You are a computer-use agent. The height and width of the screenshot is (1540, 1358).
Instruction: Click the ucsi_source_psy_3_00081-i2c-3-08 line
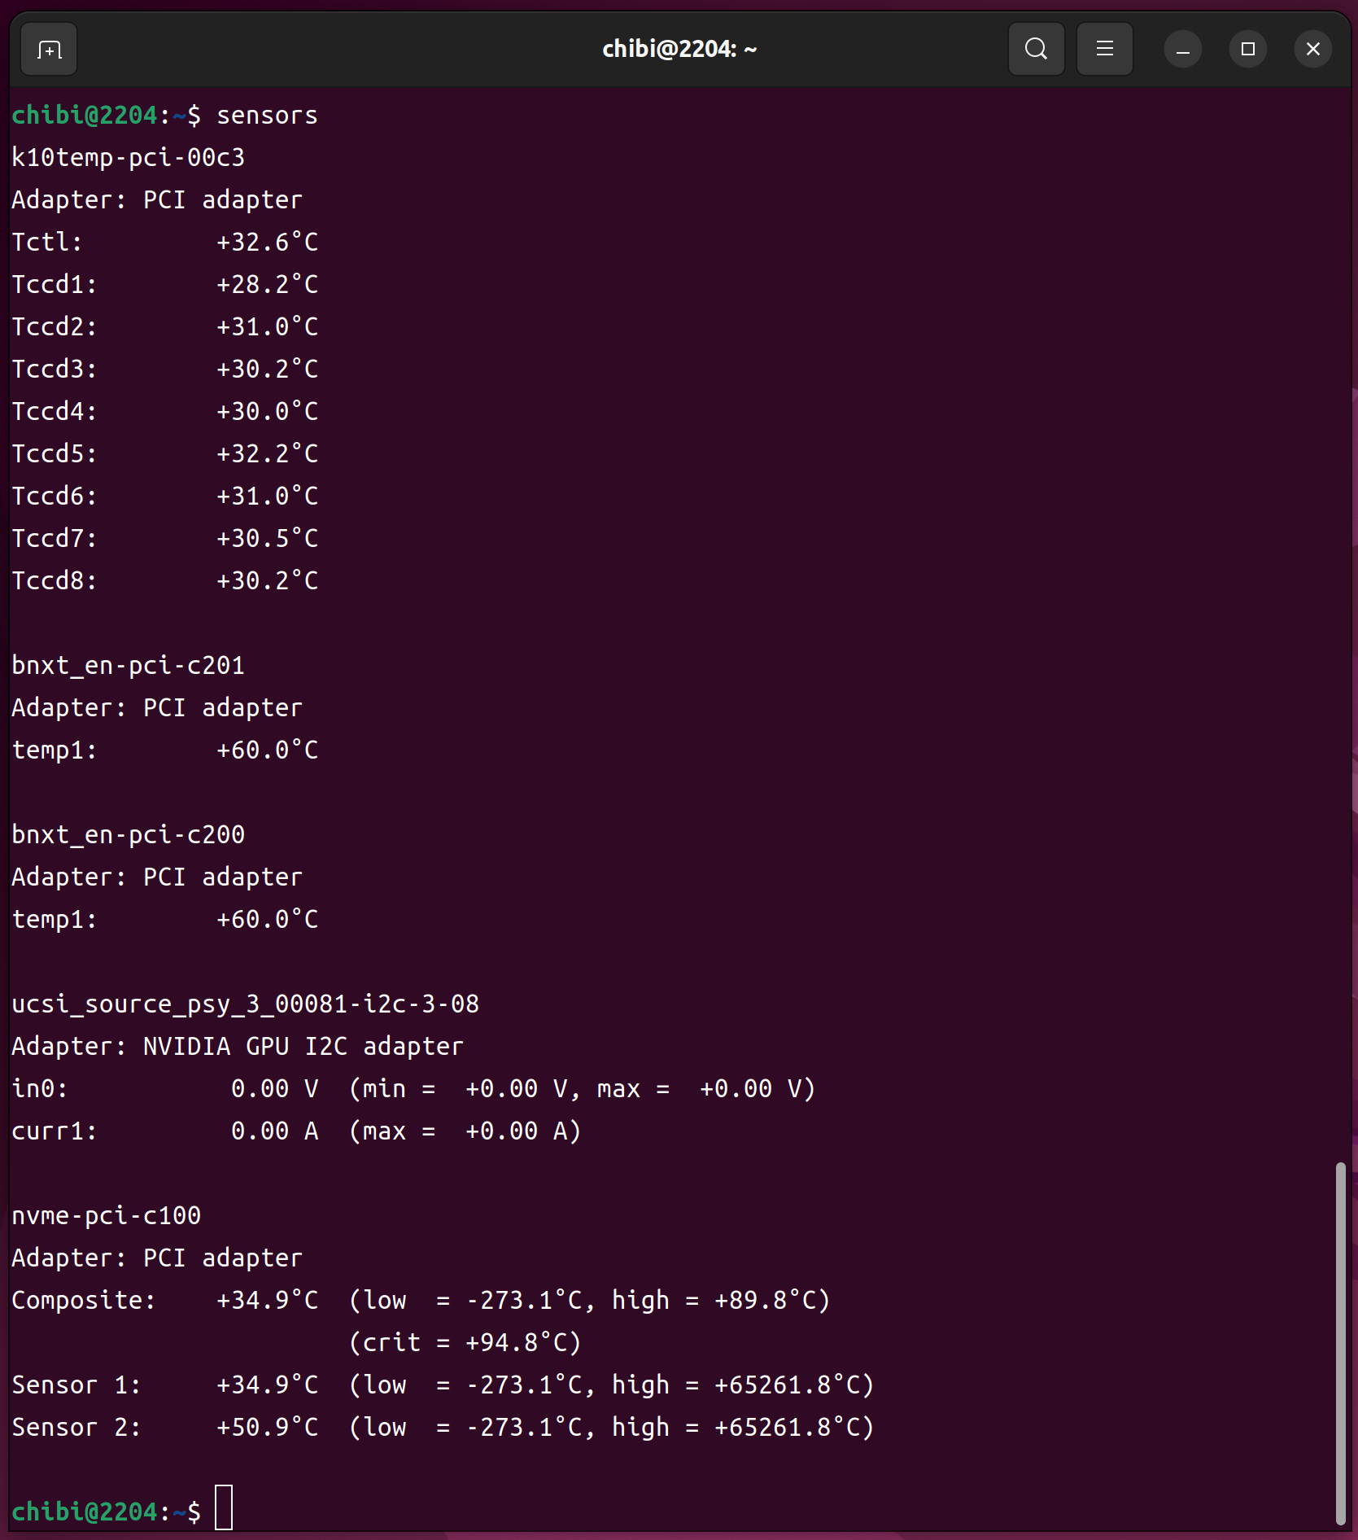pyautogui.click(x=245, y=1004)
